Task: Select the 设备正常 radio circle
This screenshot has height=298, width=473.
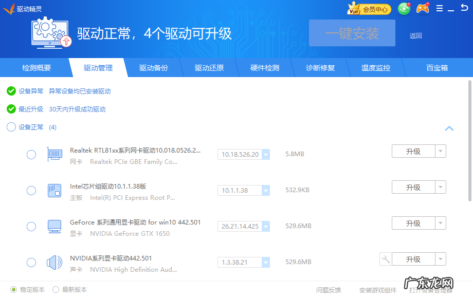Action: [11, 127]
